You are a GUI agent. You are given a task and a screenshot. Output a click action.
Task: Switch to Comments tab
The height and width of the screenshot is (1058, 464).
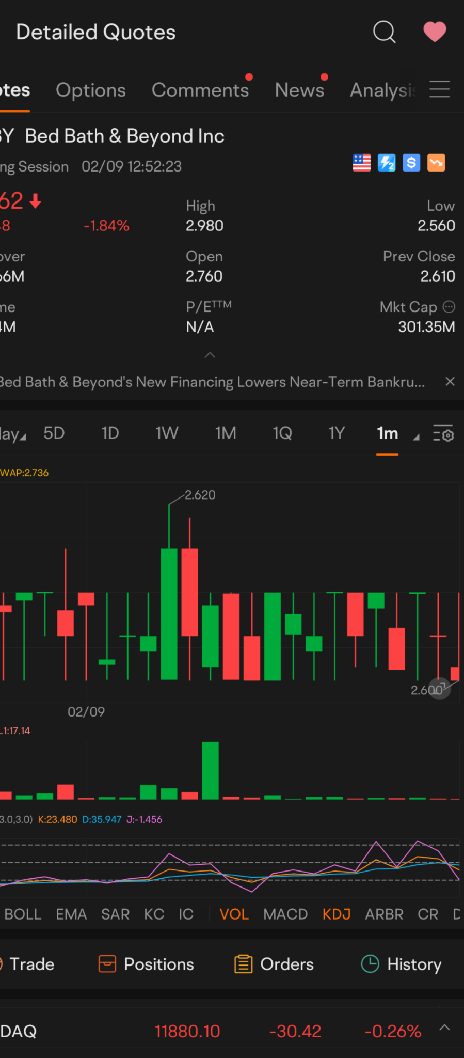tap(200, 90)
